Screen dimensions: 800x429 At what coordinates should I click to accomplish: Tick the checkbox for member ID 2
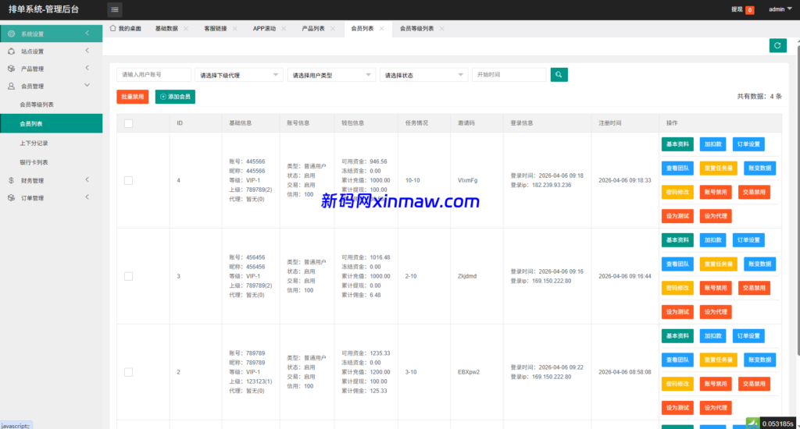(129, 372)
